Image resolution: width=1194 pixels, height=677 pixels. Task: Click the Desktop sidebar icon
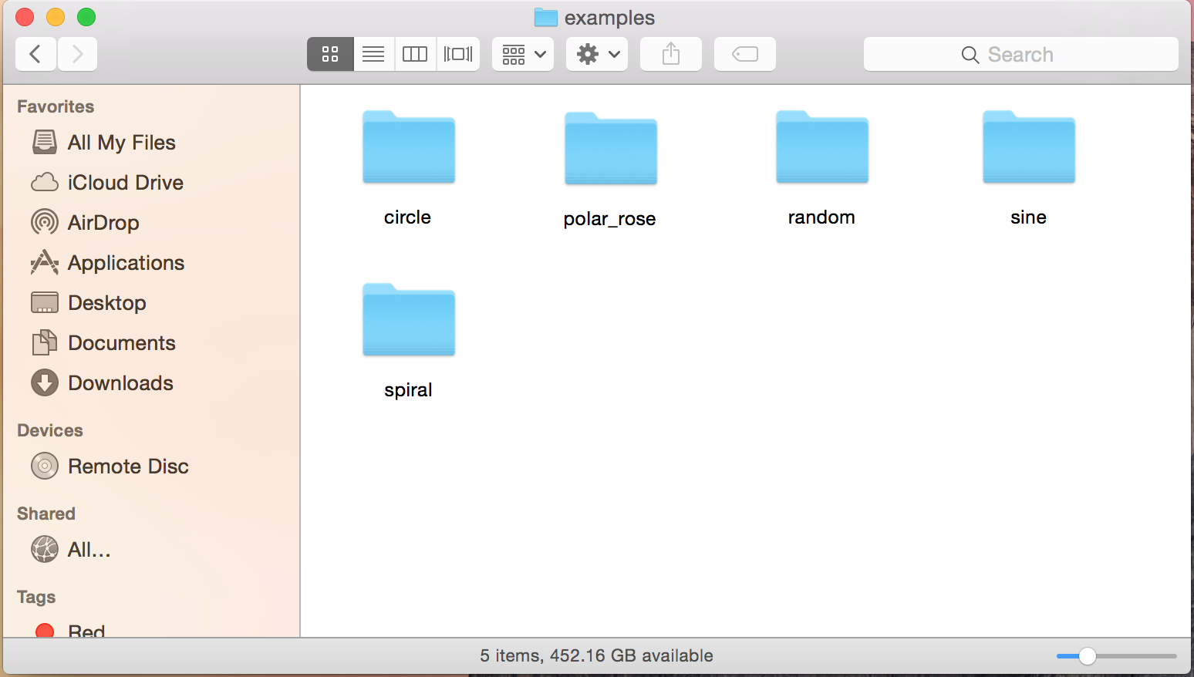45,302
